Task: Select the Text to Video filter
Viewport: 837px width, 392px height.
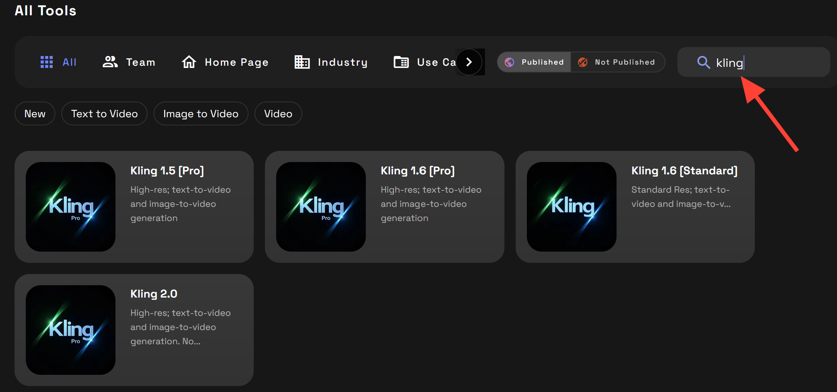Action: (x=104, y=113)
